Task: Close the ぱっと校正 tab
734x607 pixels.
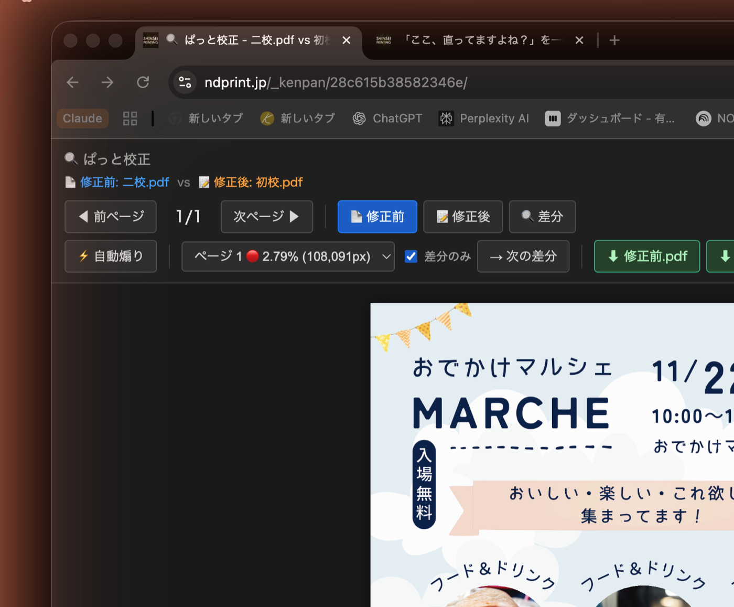Action: [347, 40]
